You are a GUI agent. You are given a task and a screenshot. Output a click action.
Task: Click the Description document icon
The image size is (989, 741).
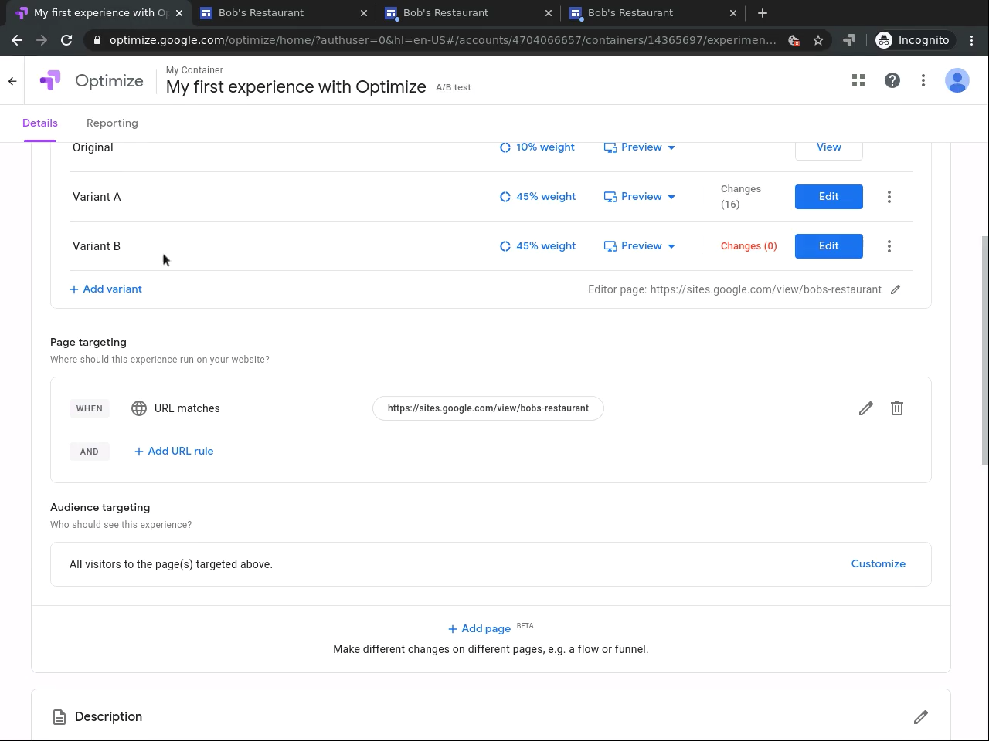[59, 717]
